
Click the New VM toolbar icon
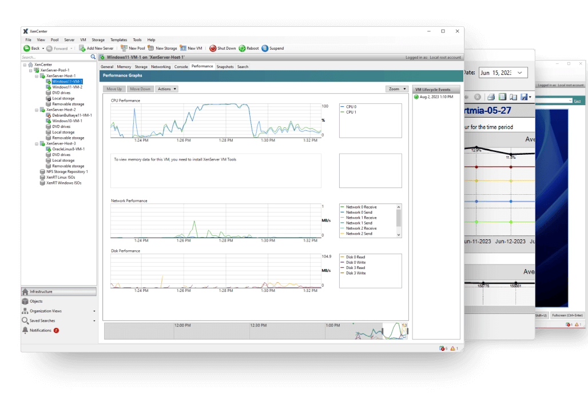[183, 48]
